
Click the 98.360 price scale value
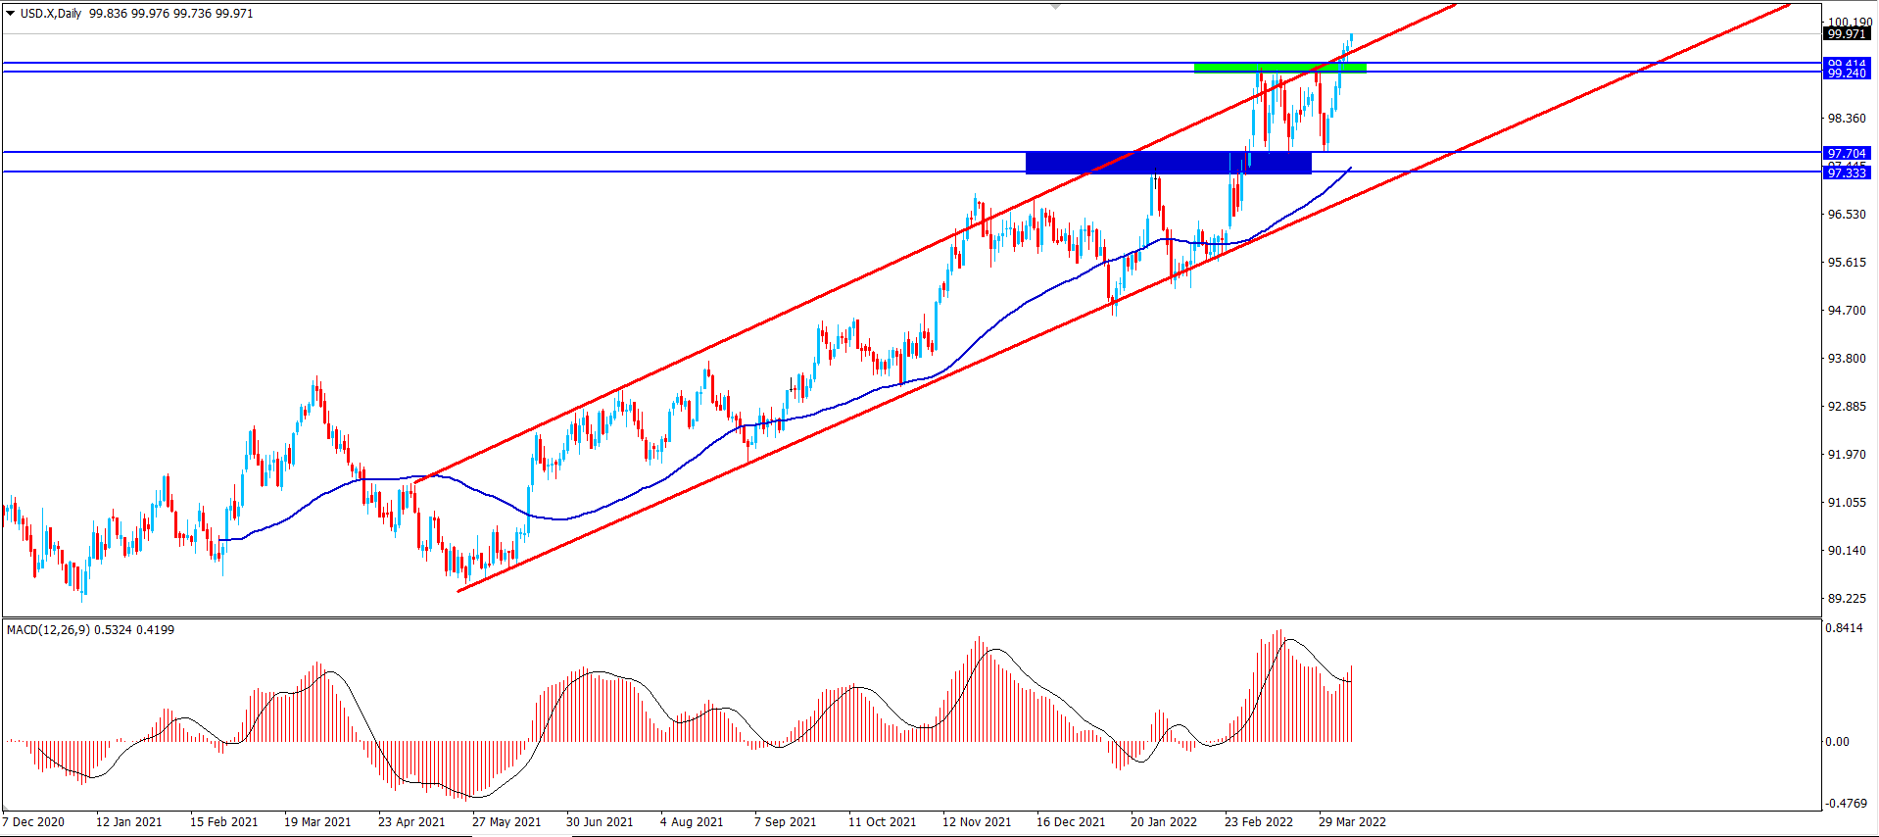point(1847,119)
